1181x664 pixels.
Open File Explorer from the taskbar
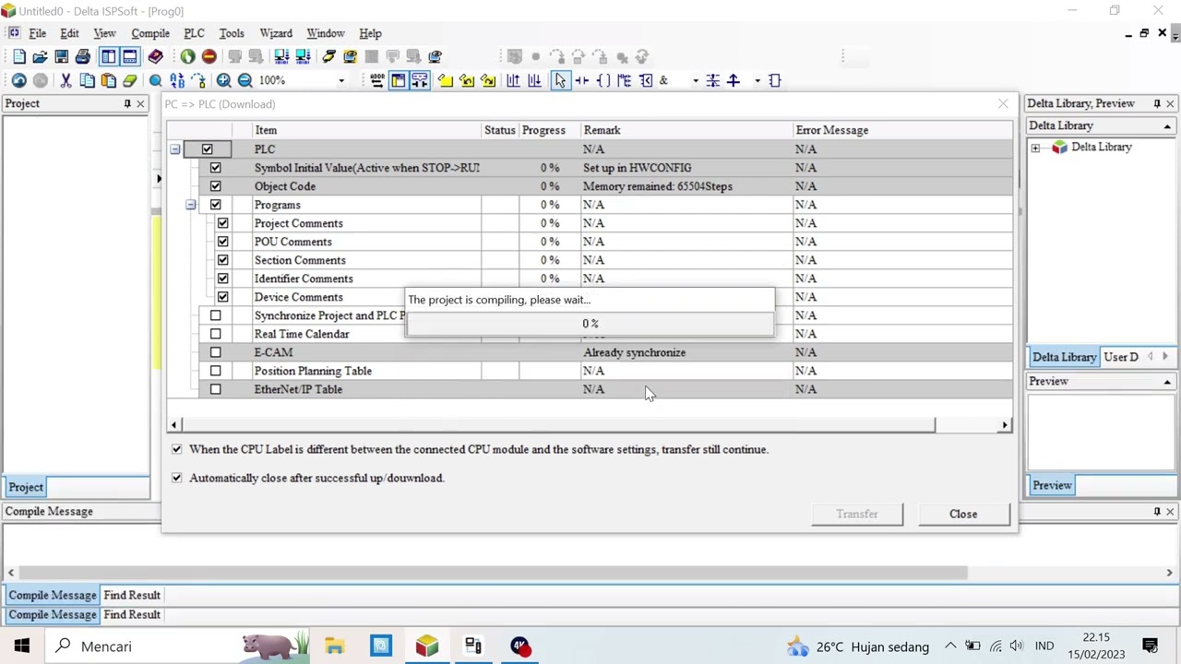pos(334,646)
